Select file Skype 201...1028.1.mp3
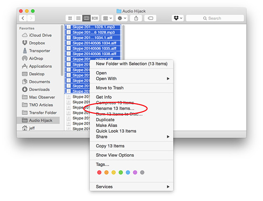 pos(93,27)
